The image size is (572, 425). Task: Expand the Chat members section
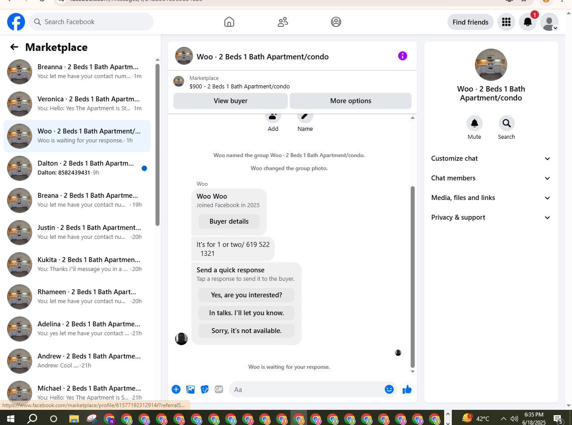(x=491, y=178)
